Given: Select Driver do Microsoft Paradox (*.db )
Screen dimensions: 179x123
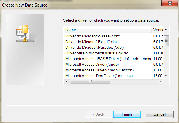Looking at the screenshot, I should coord(94,48).
